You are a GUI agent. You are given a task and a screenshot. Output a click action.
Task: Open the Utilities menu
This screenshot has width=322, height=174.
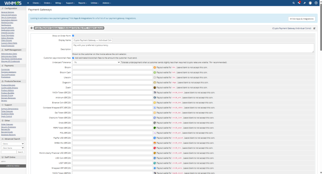tap(95, 3)
